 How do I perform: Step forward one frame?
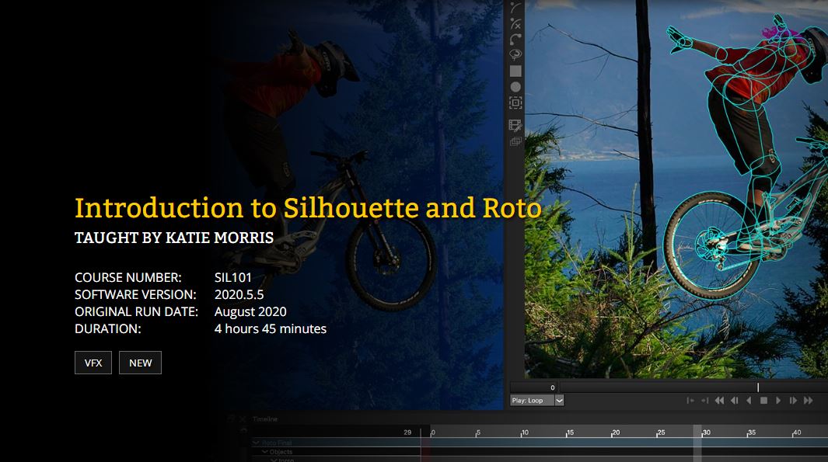click(x=793, y=401)
